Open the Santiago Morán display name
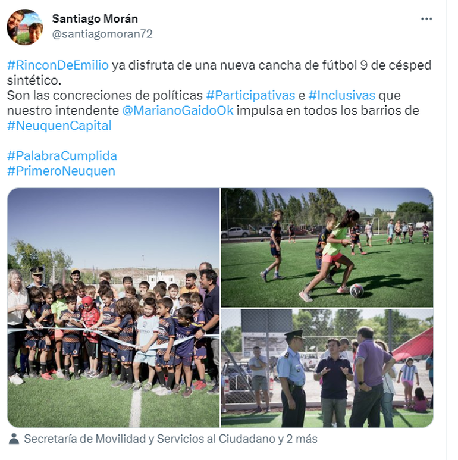 pos(95,19)
